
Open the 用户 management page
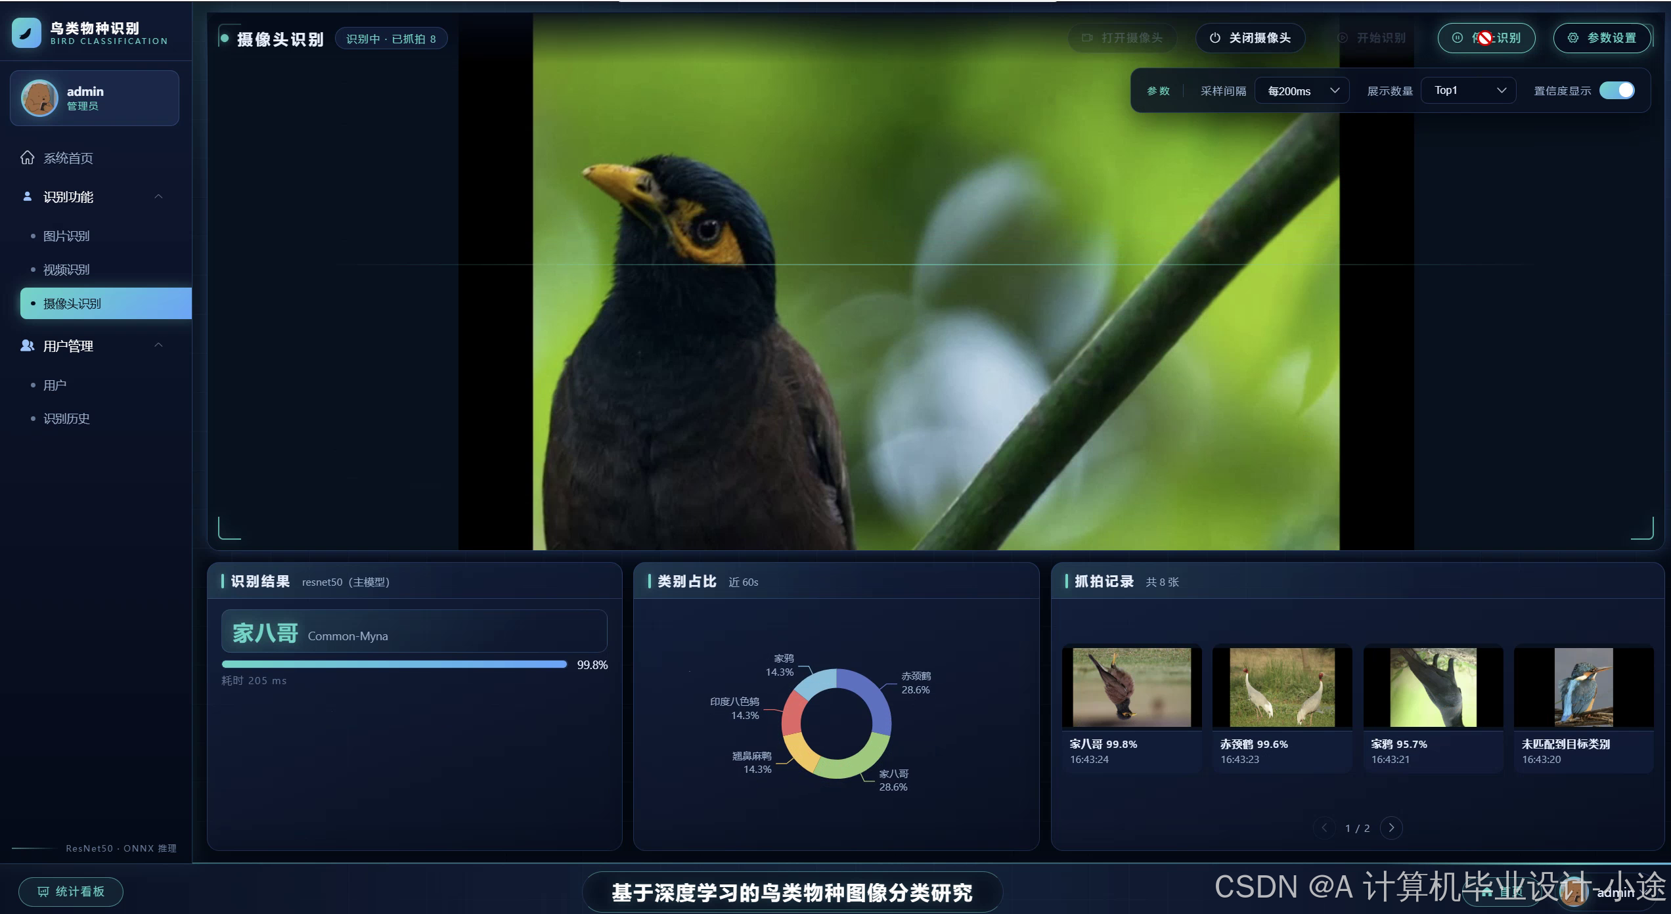point(55,385)
